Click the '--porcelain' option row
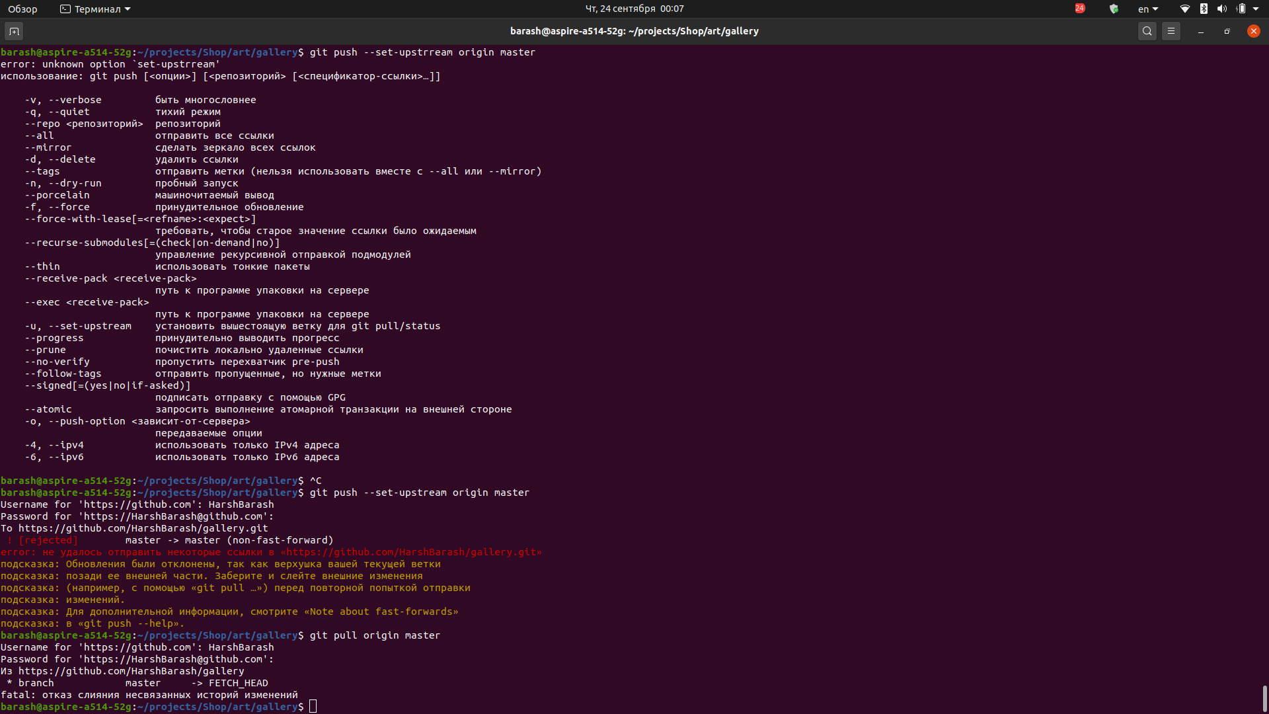Viewport: 1269px width, 714px height. pos(149,195)
